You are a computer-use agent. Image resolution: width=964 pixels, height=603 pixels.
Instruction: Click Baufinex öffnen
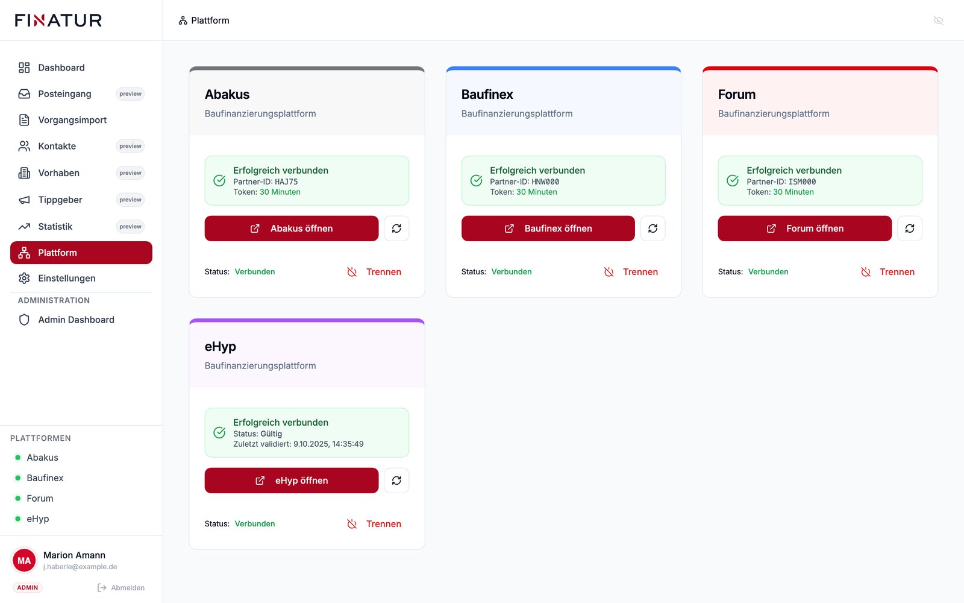548,229
